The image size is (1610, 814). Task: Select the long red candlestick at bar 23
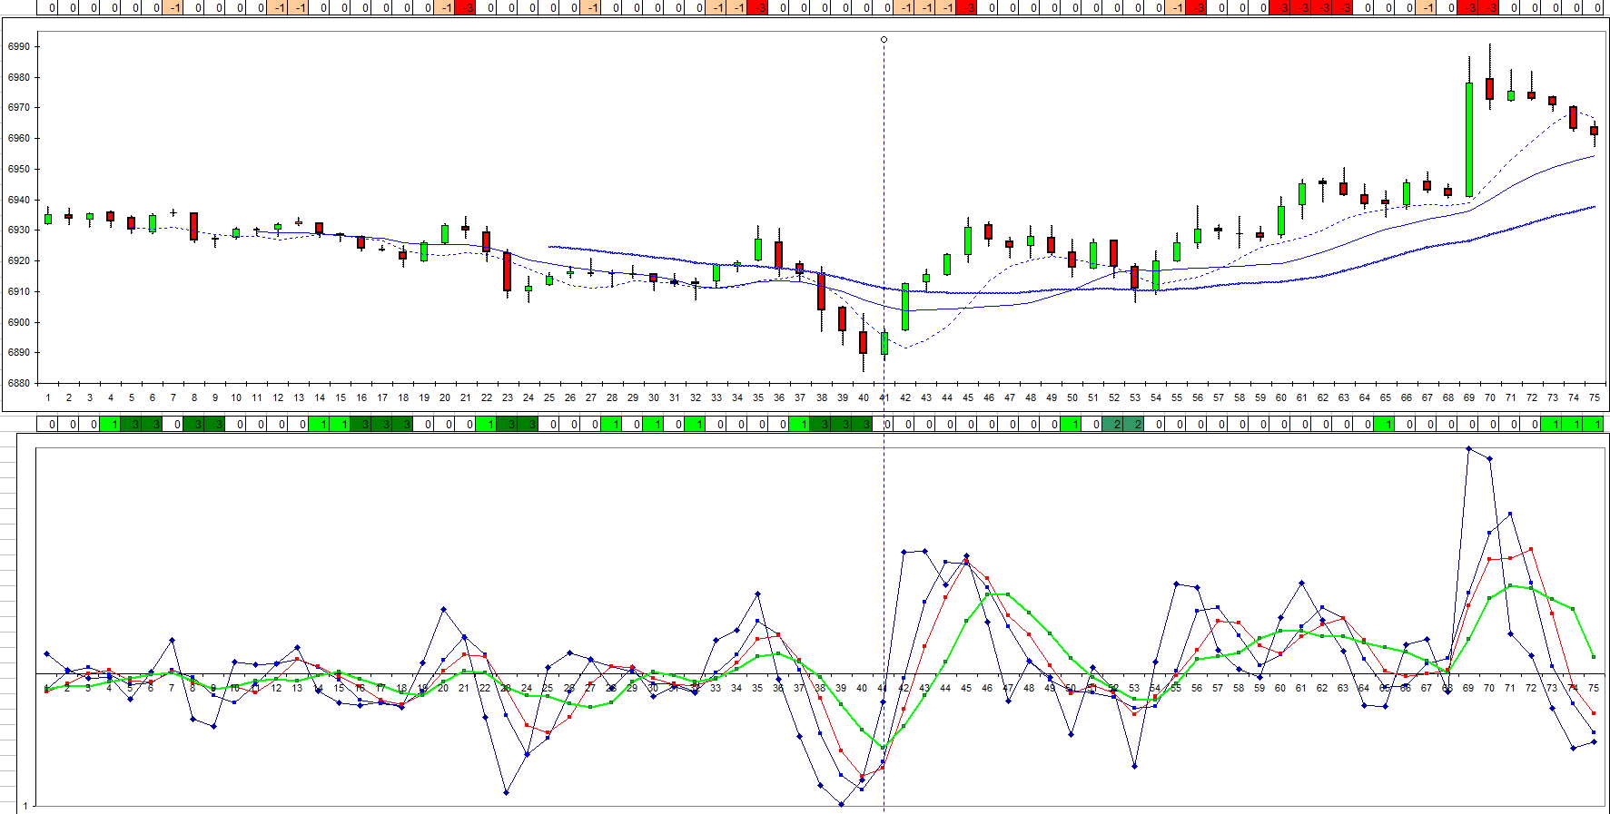point(507,271)
